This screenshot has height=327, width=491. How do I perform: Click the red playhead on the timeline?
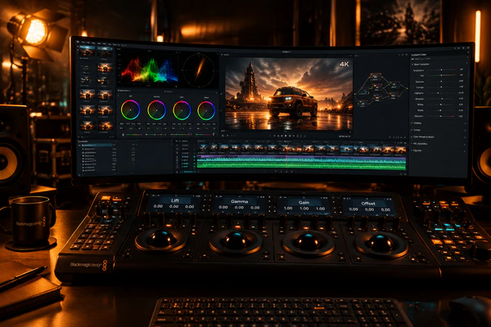[287, 156]
